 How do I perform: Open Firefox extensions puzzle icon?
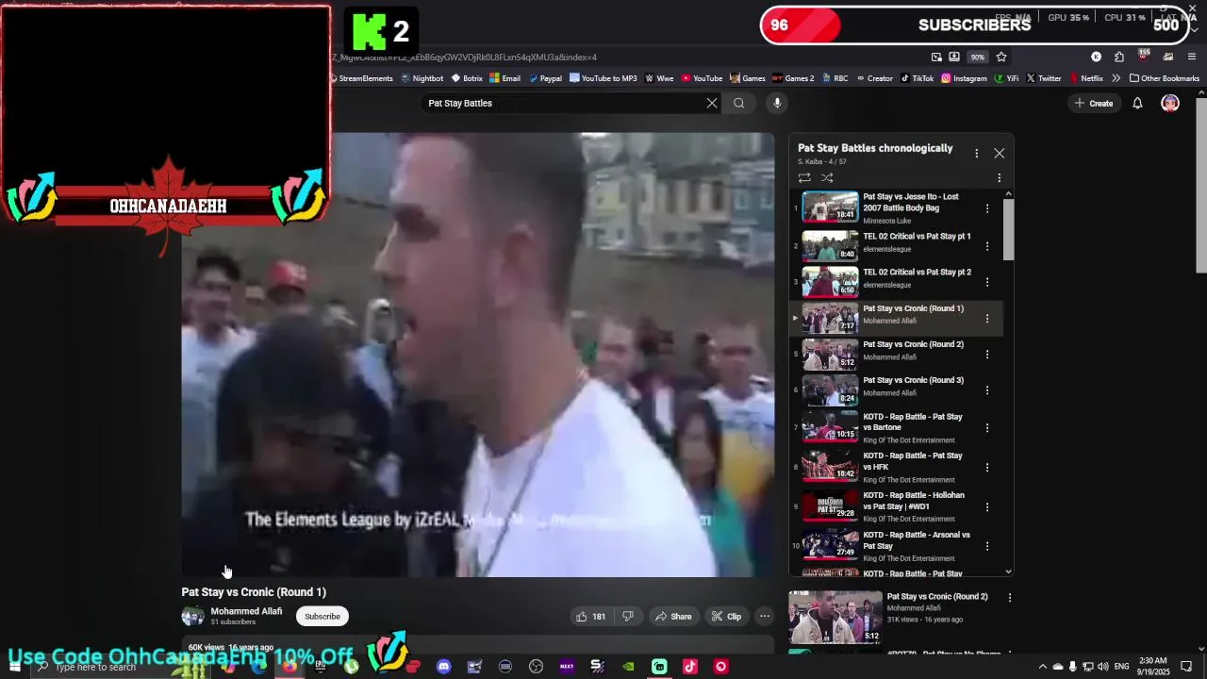[x=1119, y=57]
